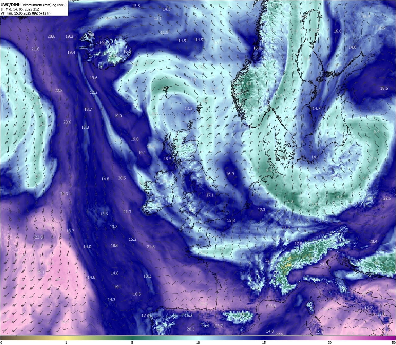396x345 pixels.
Task: Click the VT valid time line 09Z
Action: 25,13
